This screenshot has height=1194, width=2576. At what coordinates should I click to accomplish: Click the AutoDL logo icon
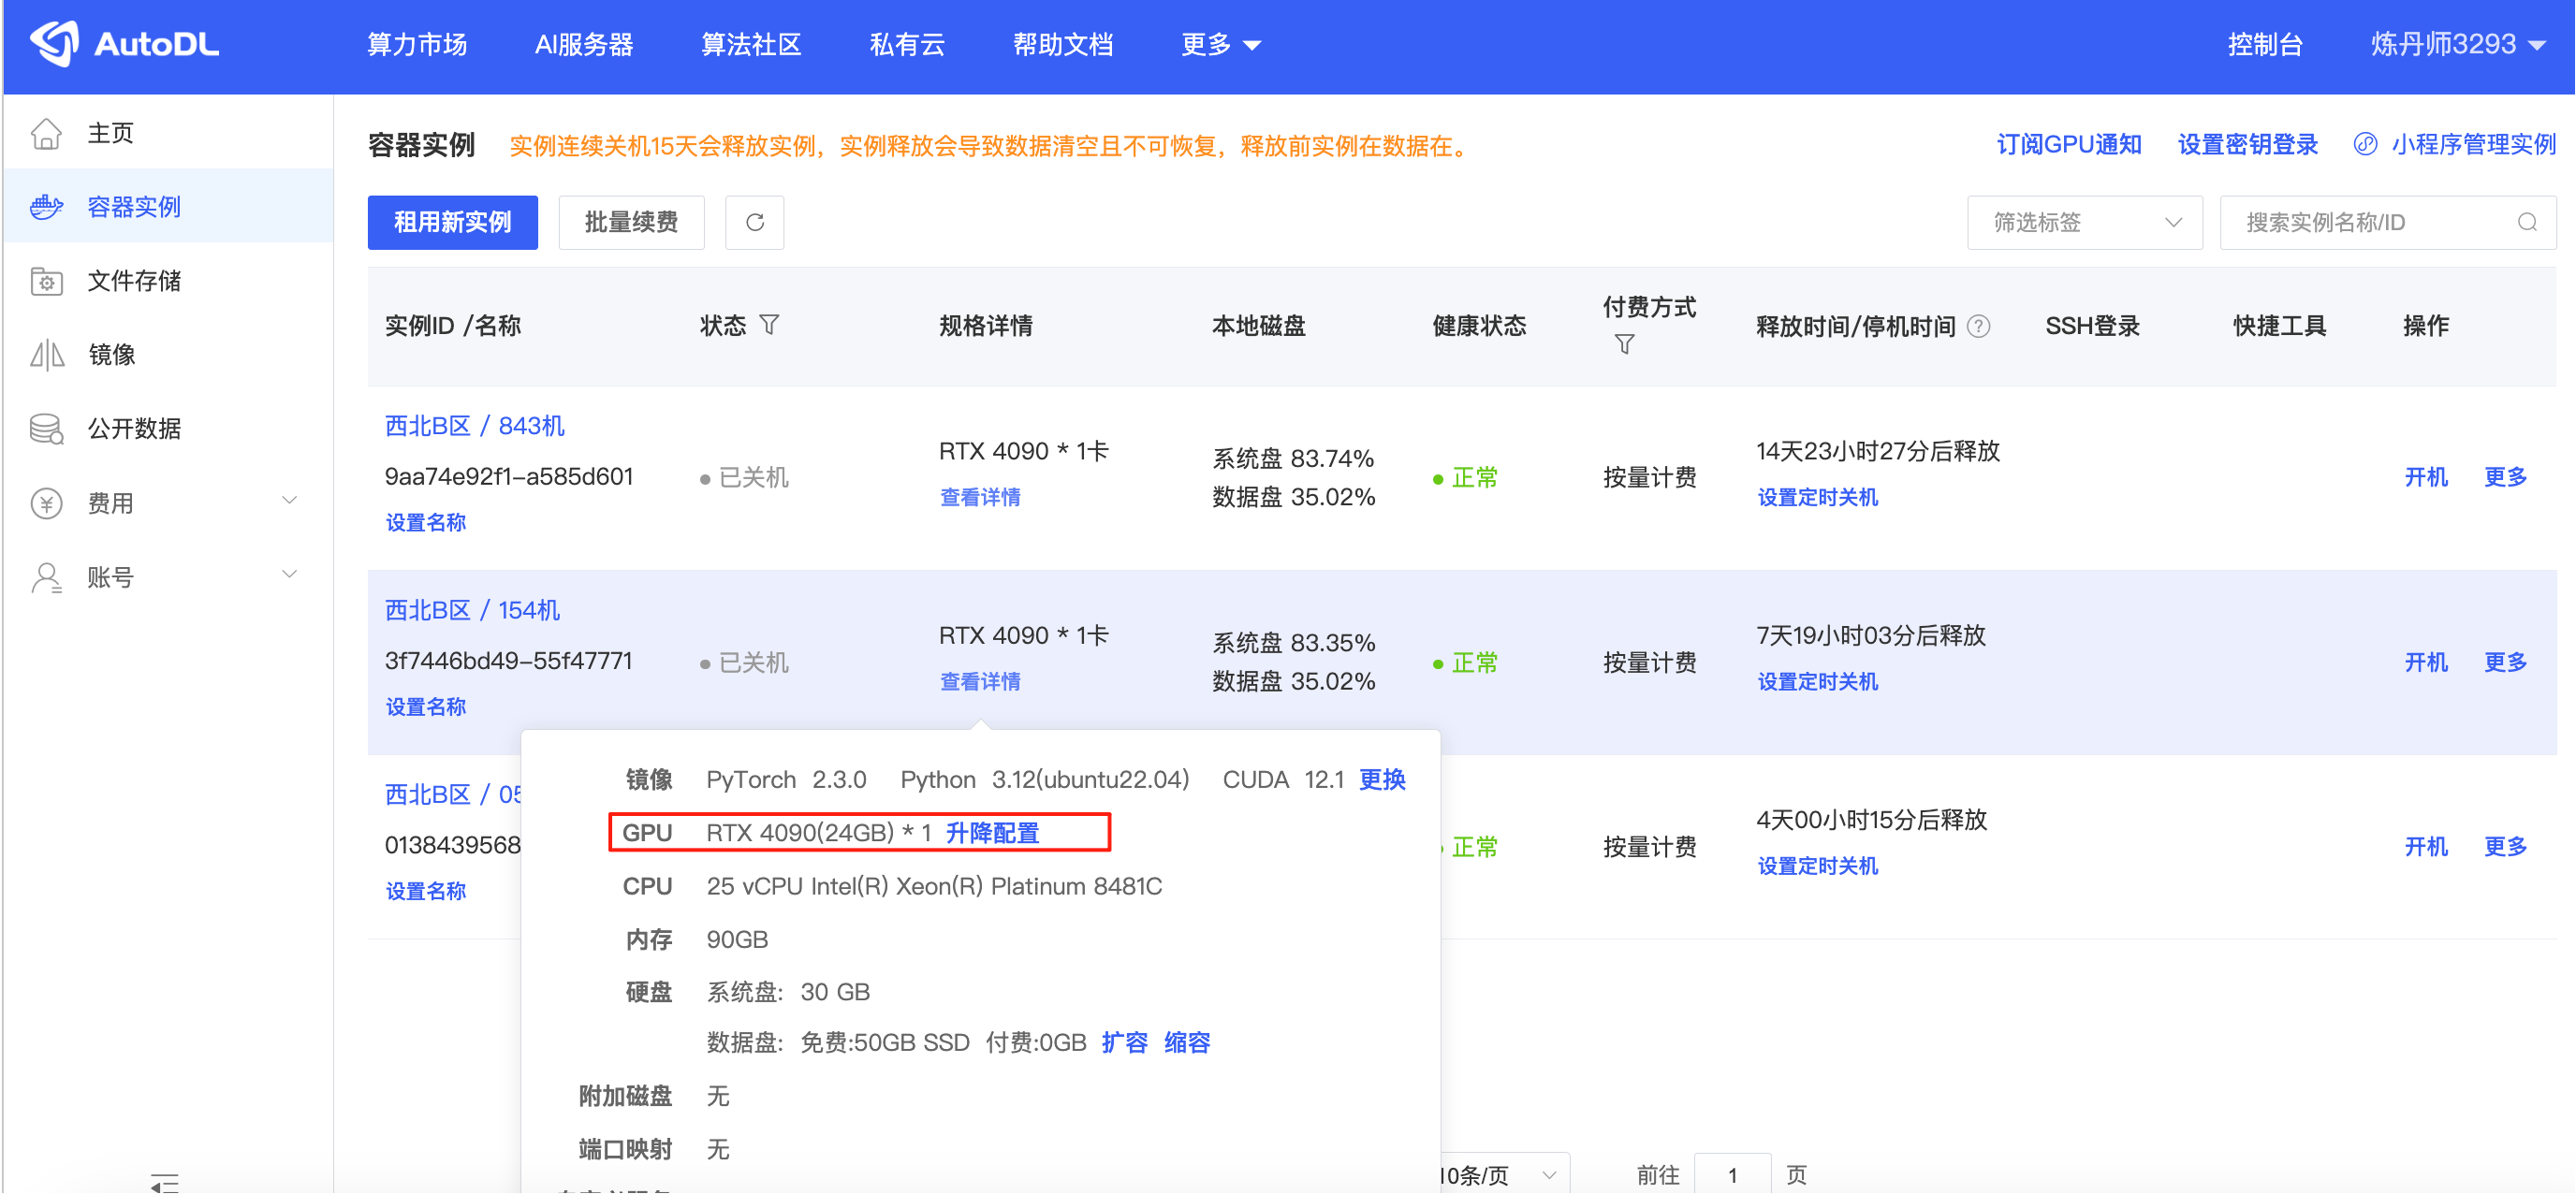(54, 43)
